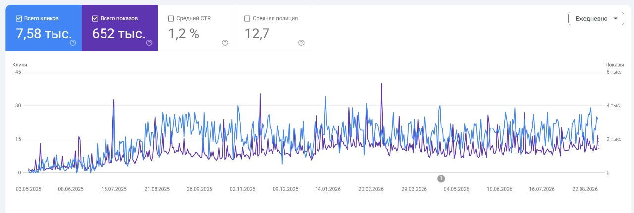
Task: Click the Показы axis label
Action: coord(615,65)
